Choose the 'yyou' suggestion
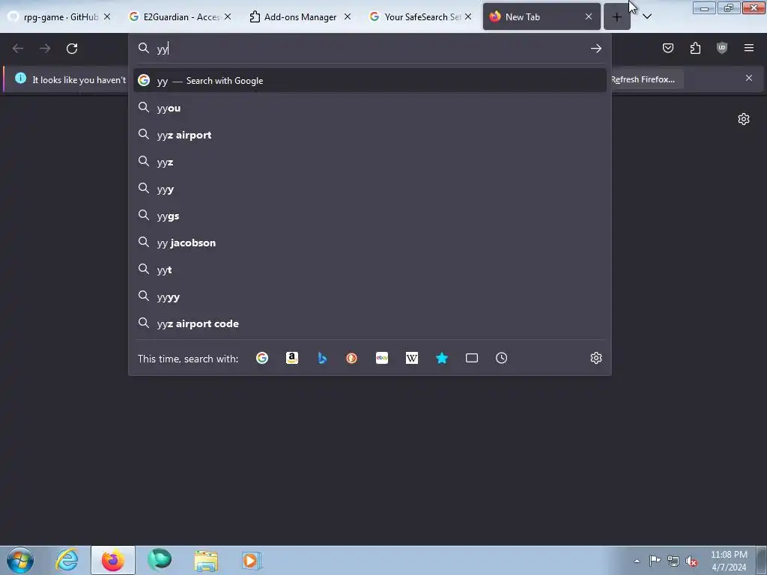767x575 pixels. click(x=370, y=108)
